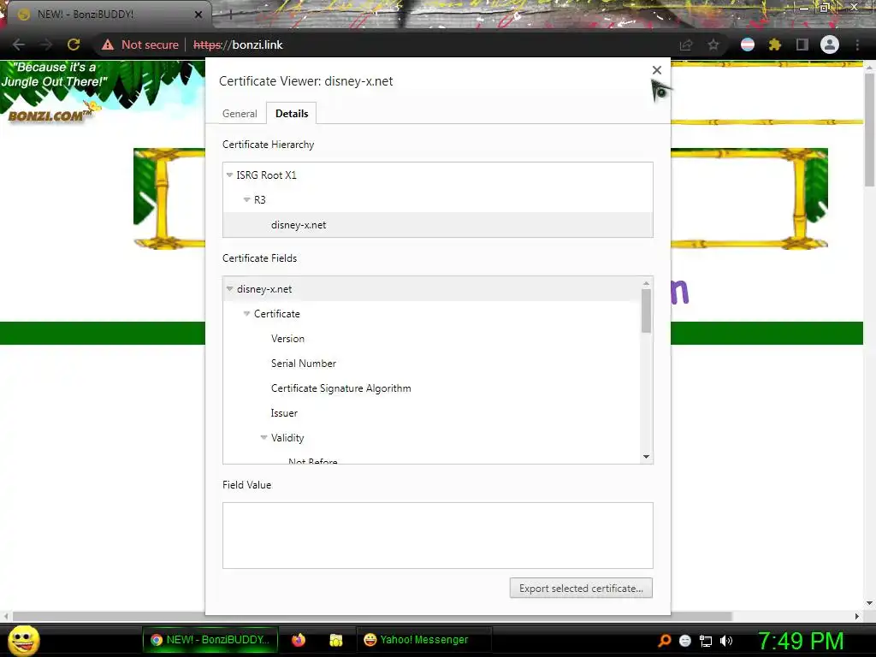This screenshot has height=657, width=876.
Task: Open the profile avatar menu
Action: click(x=830, y=44)
